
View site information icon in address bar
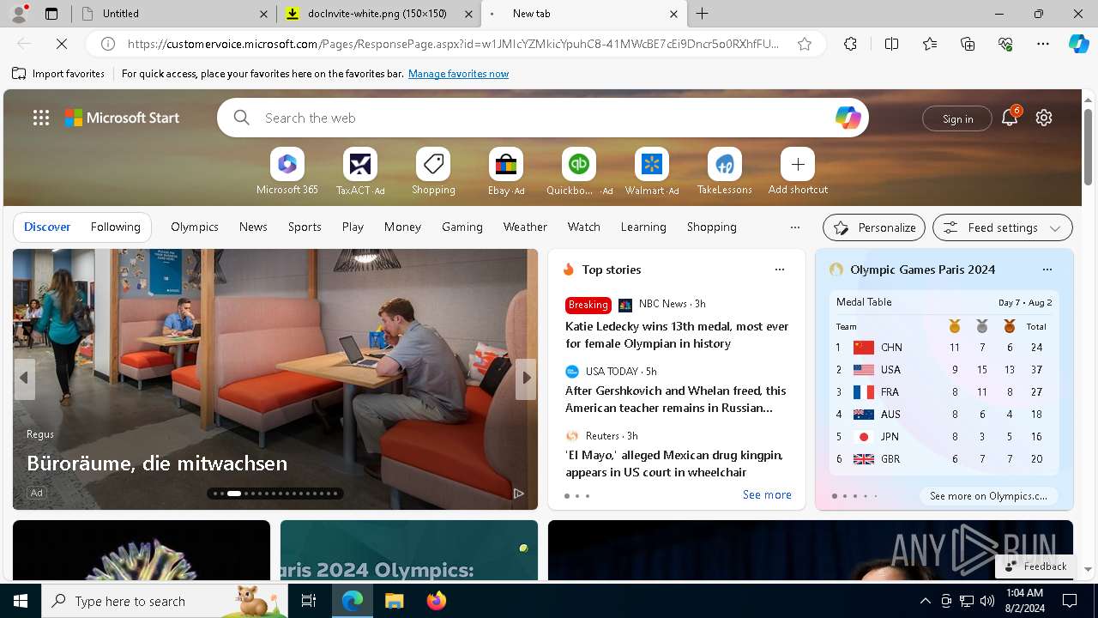click(108, 44)
